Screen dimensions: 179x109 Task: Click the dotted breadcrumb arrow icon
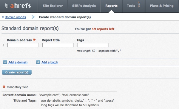click(x=33, y=17)
